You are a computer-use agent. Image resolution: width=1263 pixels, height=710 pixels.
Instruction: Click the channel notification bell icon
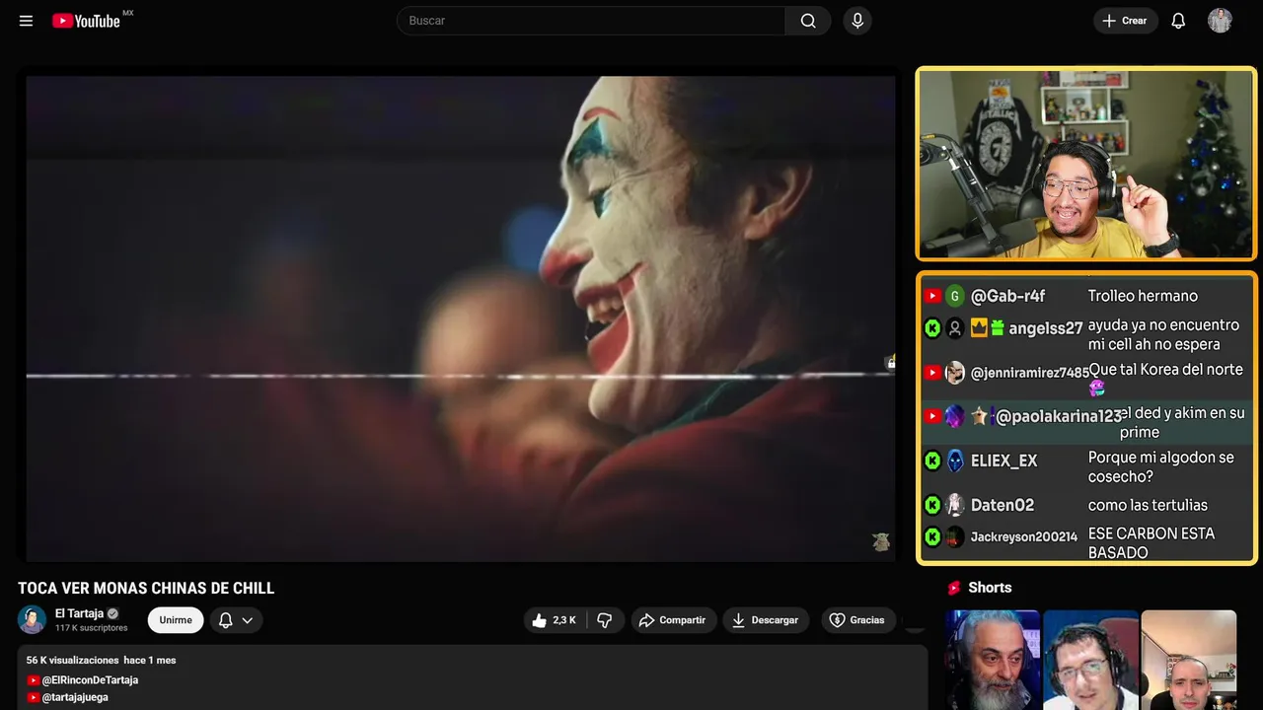coord(225,620)
